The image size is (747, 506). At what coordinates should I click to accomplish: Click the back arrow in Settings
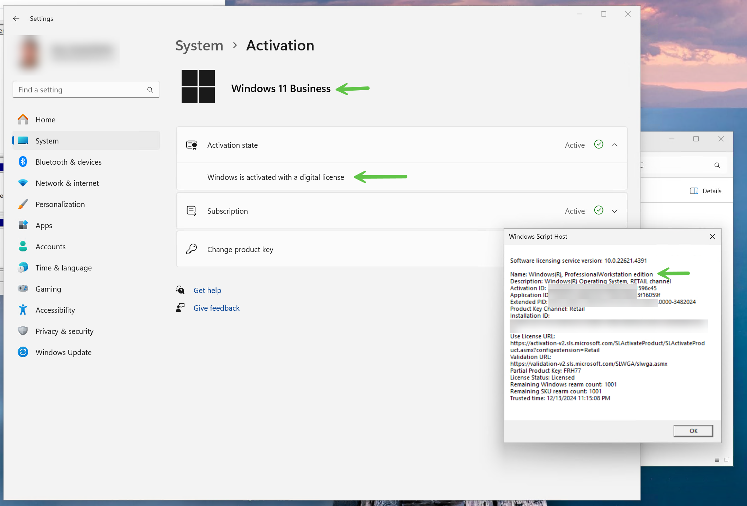[x=16, y=18]
